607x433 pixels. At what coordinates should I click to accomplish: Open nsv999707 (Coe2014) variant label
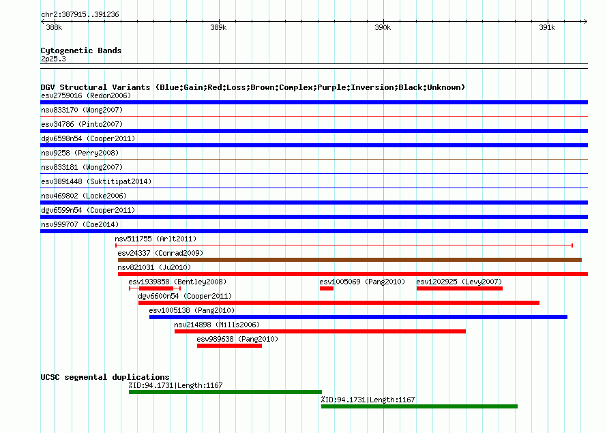pos(80,224)
